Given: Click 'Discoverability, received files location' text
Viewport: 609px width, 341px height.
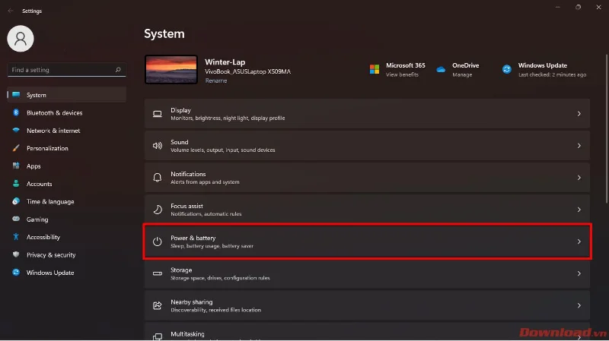Looking at the screenshot, I should point(215,310).
